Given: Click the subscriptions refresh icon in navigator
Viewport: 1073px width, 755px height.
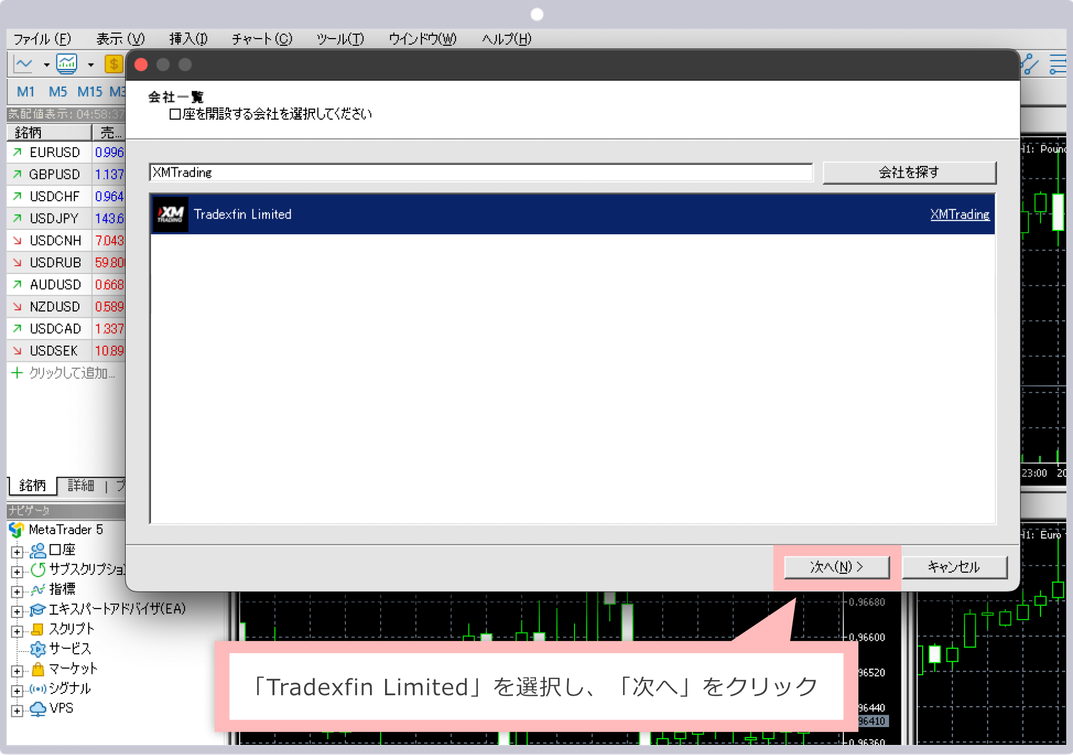Looking at the screenshot, I should (x=38, y=569).
